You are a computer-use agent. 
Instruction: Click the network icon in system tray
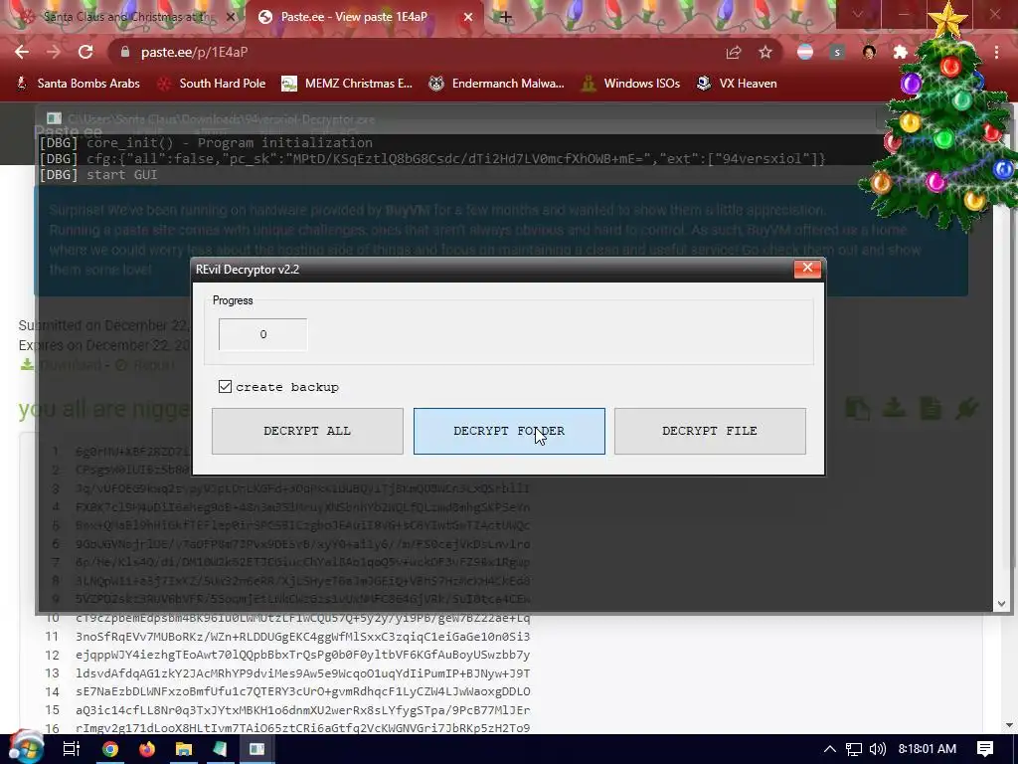(x=854, y=749)
